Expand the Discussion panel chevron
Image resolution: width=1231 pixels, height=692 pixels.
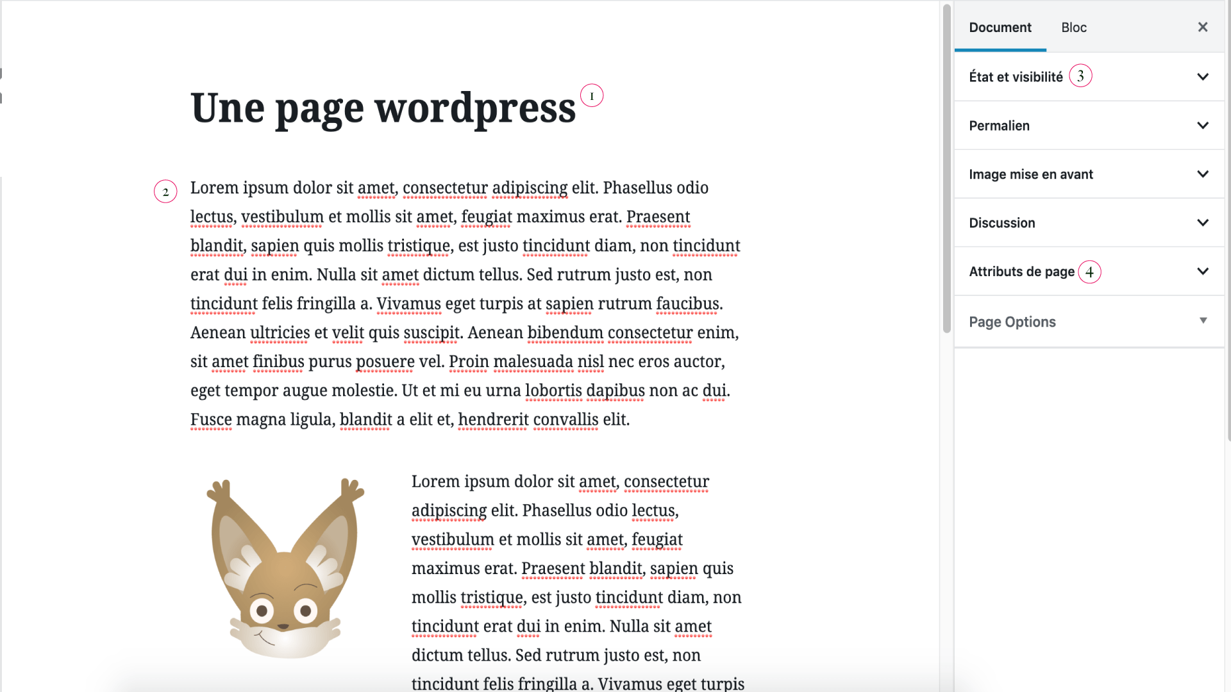pyautogui.click(x=1202, y=223)
